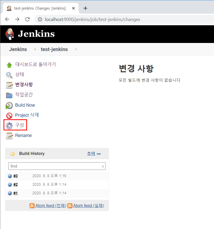Click the 변경 사항 page heading

[x=136, y=68]
